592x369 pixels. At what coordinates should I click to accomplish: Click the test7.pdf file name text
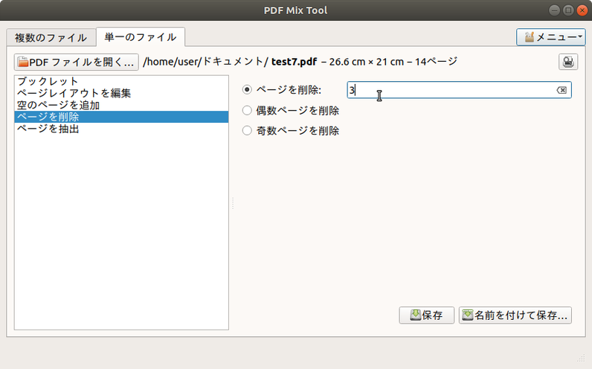pos(294,62)
